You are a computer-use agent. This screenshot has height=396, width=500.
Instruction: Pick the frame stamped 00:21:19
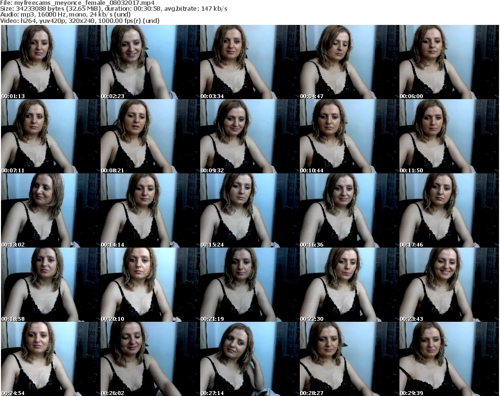pyautogui.click(x=250, y=284)
